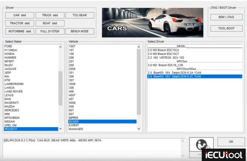Open the TOOL BOOT driver
Image resolution: width=247 pixels, height=161 pixels.
point(227,28)
